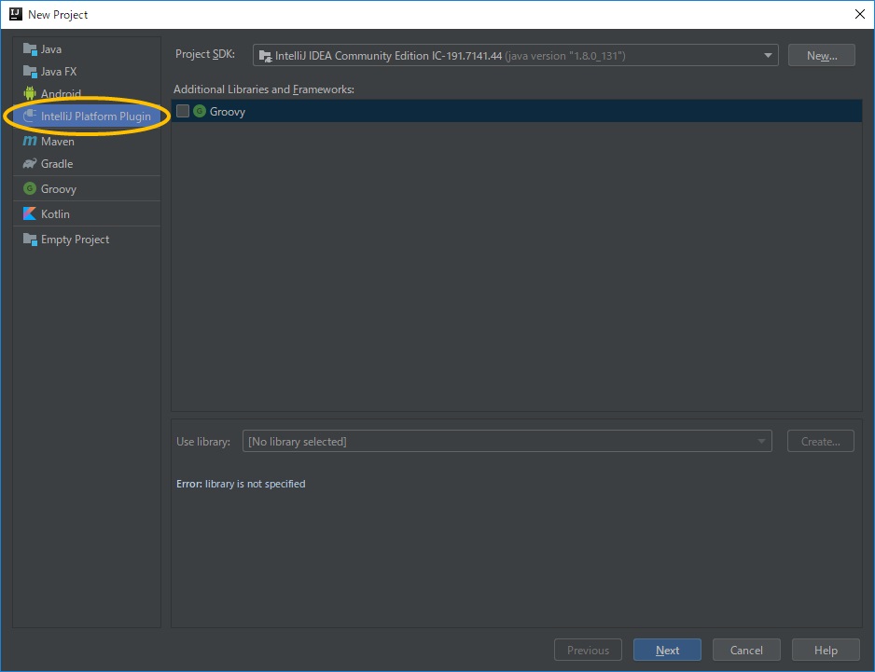Click the SDK icon inside Project SDK field
This screenshot has width=875, height=672.
pos(265,56)
